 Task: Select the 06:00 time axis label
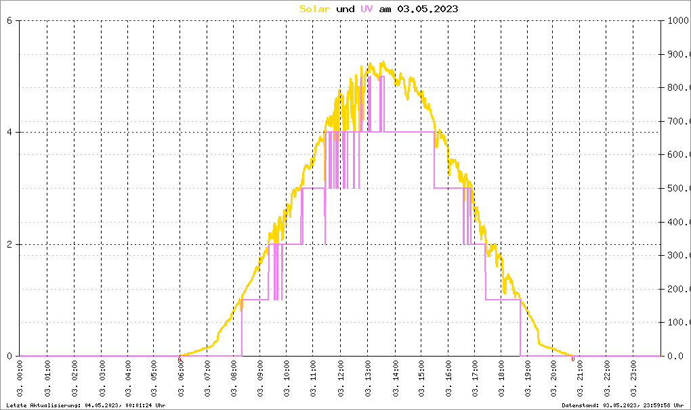(181, 378)
